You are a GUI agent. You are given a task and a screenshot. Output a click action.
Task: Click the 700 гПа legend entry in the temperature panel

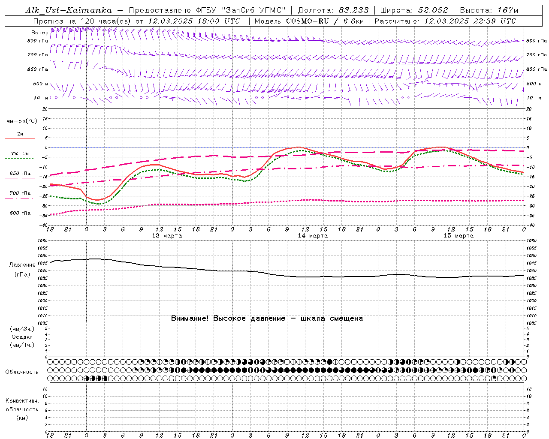pyautogui.click(x=20, y=193)
